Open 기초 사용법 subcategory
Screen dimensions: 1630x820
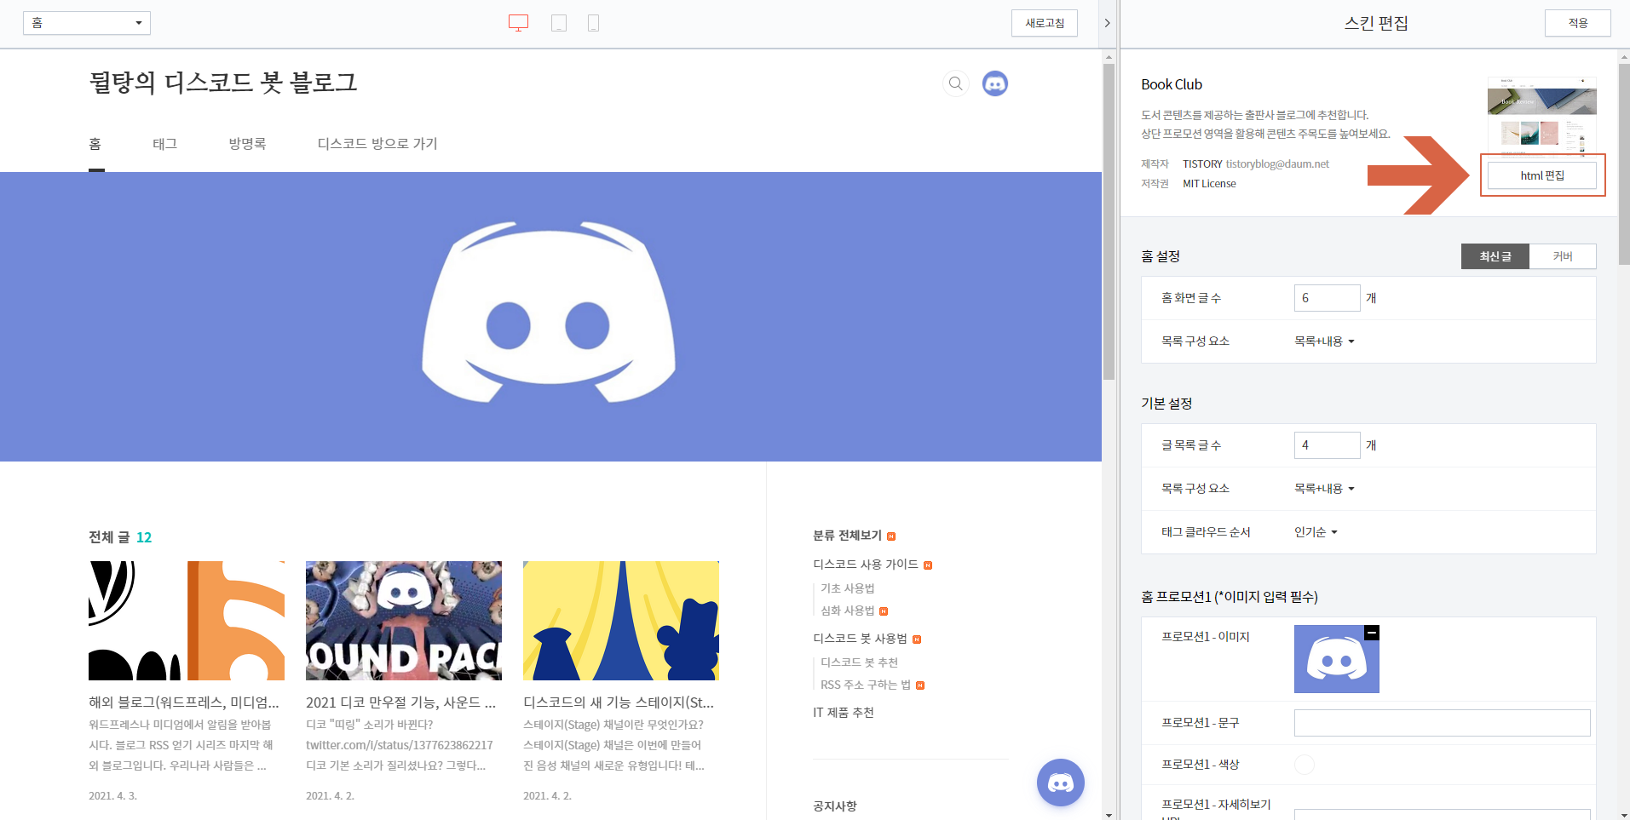848,588
